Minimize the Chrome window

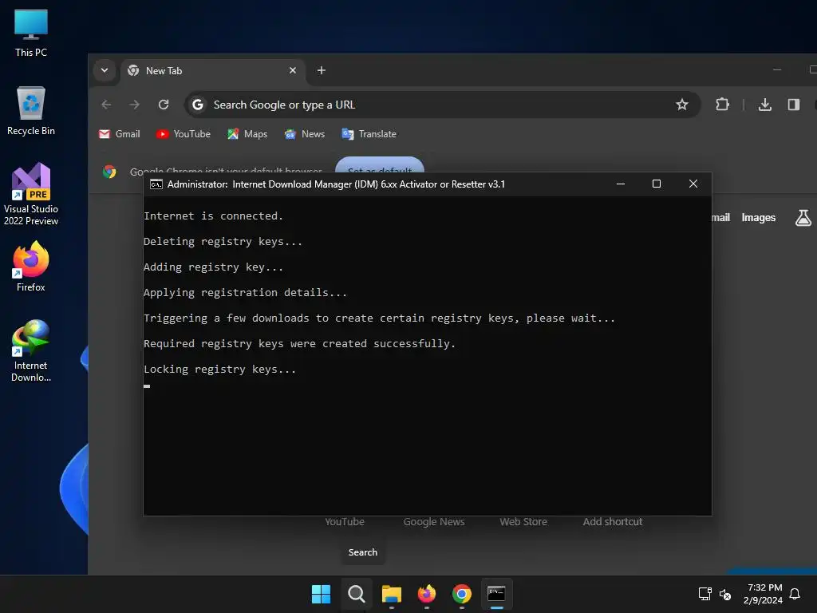[777, 70]
